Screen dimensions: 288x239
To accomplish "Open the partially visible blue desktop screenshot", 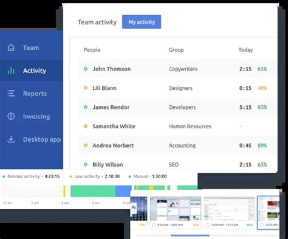I will (139, 209).
